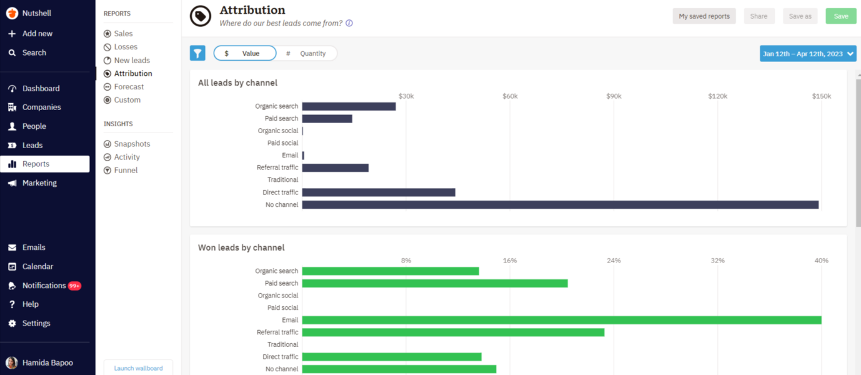Open Search from the sidebar
Image resolution: width=861 pixels, height=375 pixels.
(32, 52)
